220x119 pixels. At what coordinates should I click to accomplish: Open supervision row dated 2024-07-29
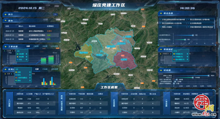tap(31, 31)
